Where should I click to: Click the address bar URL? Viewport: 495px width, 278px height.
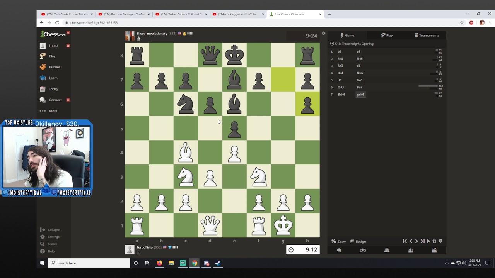coord(94,23)
